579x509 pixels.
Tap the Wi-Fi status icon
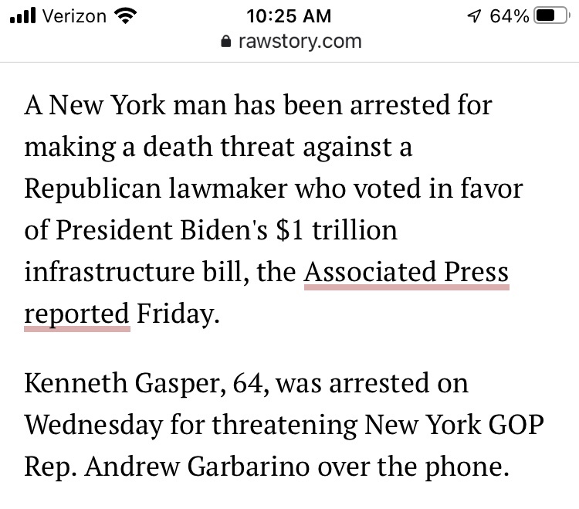tap(124, 15)
